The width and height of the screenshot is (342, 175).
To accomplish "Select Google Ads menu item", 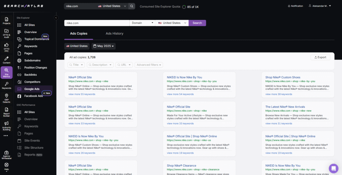I will (x=34, y=89).
